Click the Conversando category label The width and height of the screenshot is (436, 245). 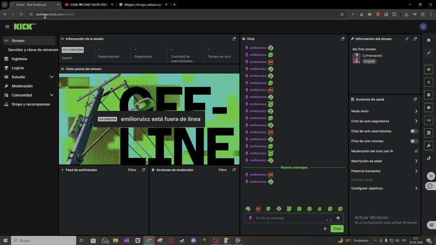372,55
